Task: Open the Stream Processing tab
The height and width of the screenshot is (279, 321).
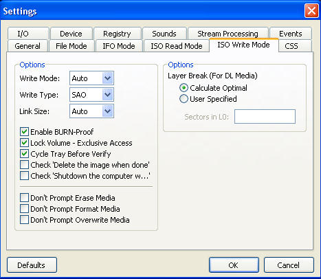Action: [x=228, y=34]
